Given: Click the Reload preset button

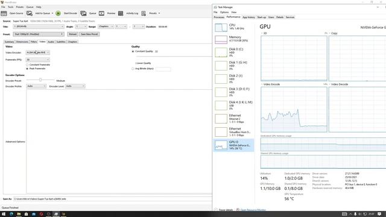Looking at the screenshot, I should (x=72, y=34).
